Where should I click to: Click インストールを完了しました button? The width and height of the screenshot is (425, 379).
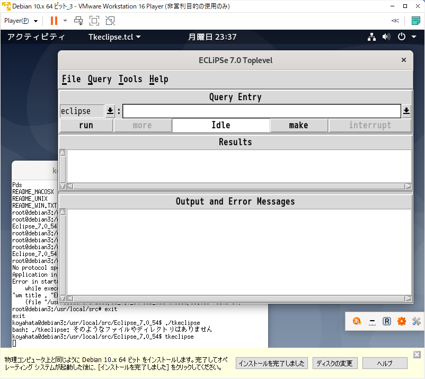272,363
